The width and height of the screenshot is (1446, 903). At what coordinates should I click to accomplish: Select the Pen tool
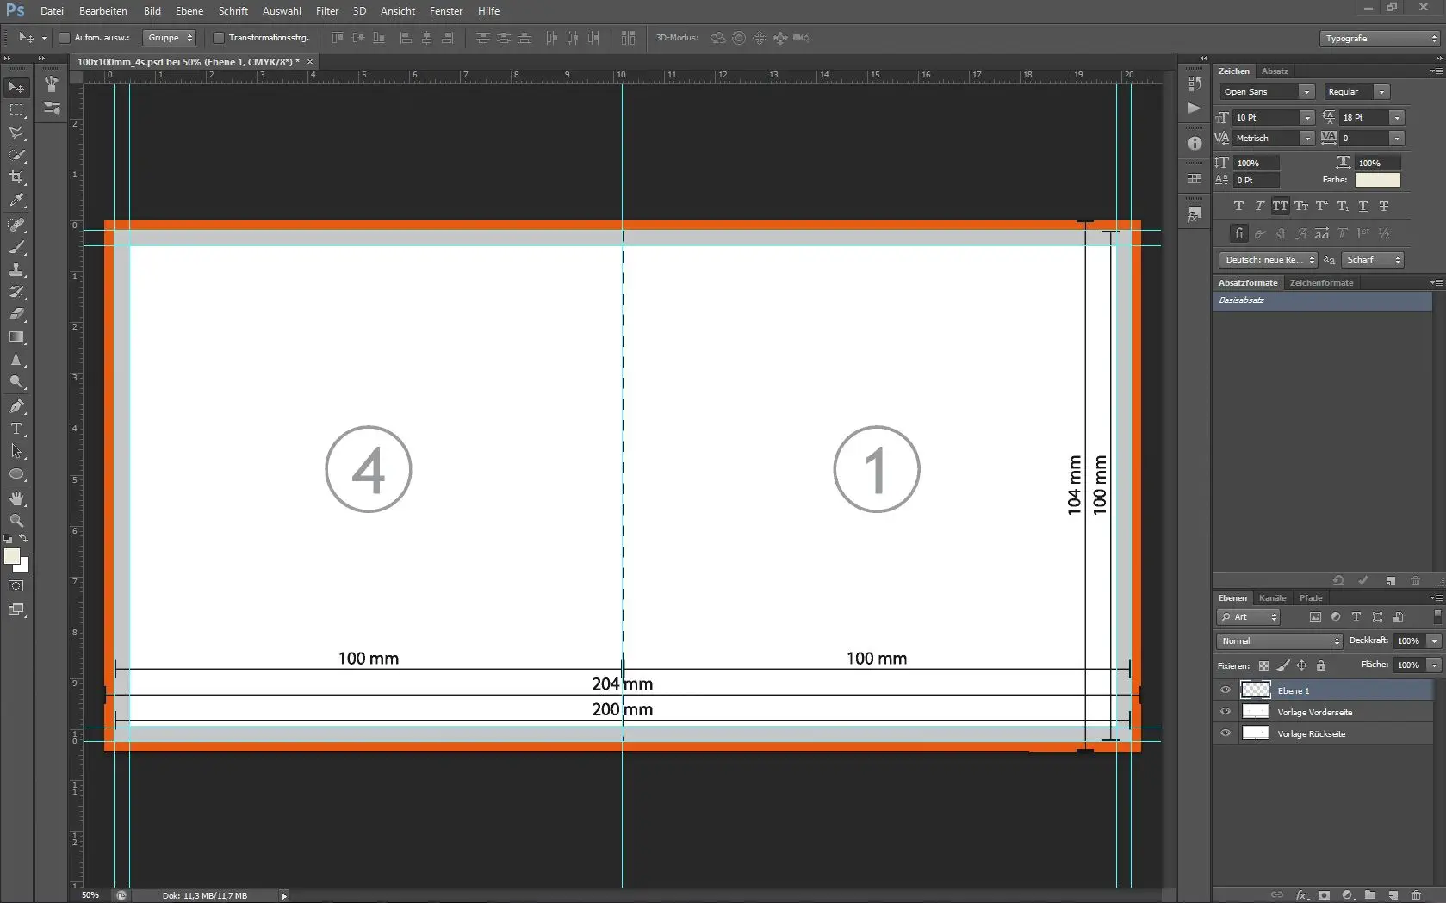pos(16,407)
